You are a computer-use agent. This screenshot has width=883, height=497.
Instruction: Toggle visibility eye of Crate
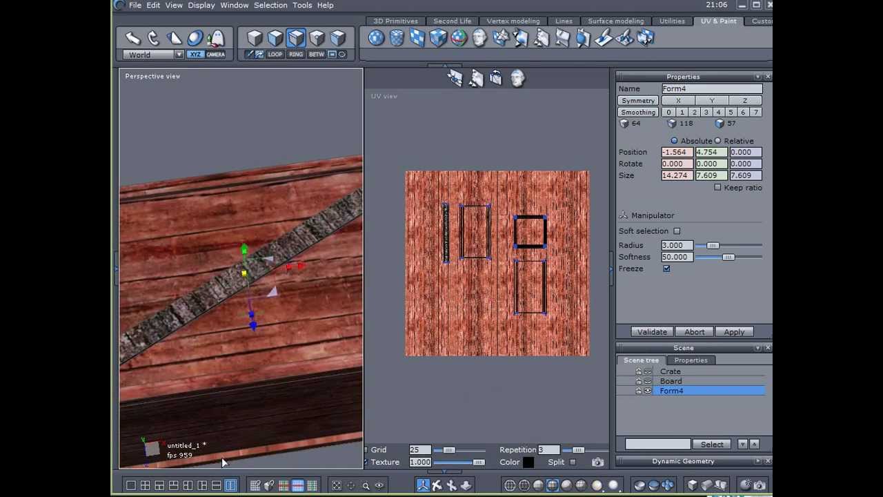(x=648, y=371)
